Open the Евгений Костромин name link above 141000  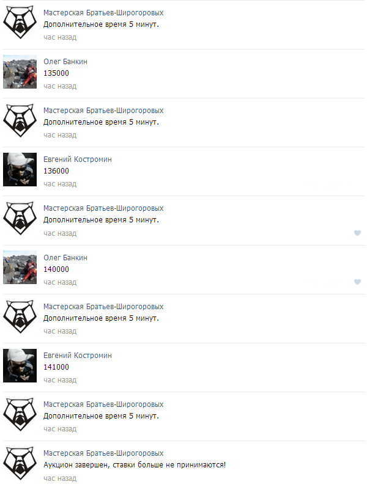tap(77, 356)
